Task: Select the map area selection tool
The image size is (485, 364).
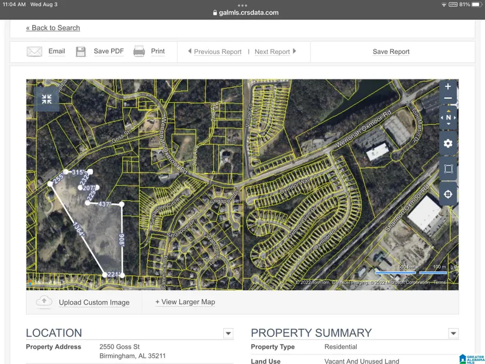Action: (x=448, y=169)
